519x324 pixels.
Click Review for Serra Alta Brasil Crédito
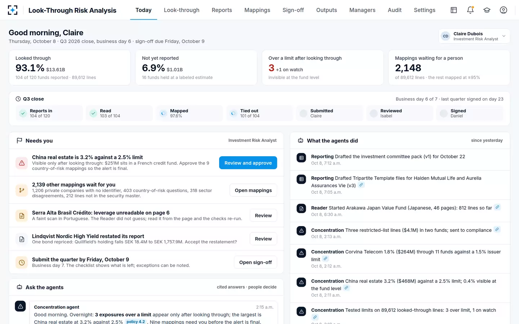pos(263,215)
